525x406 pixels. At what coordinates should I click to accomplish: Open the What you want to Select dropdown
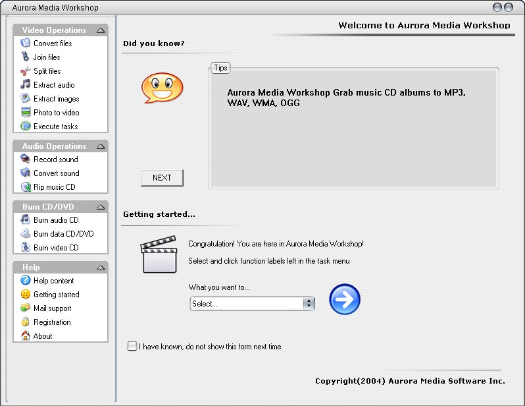[252, 304]
